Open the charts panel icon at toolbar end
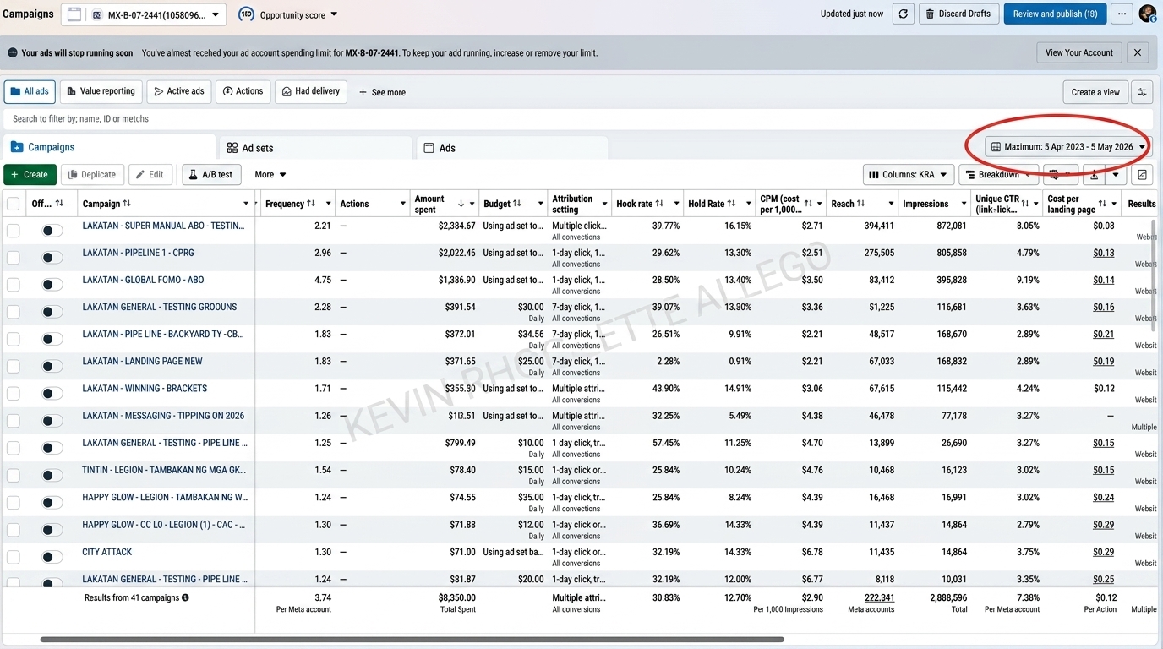Viewport: 1163px width, 649px height. 1142,175
